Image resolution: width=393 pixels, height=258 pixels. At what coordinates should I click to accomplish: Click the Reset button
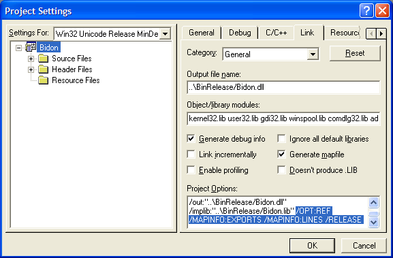point(355,53)
